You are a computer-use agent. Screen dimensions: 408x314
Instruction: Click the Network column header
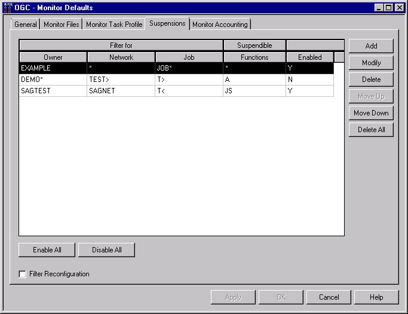pyautogui.click(x=121, y=57)
